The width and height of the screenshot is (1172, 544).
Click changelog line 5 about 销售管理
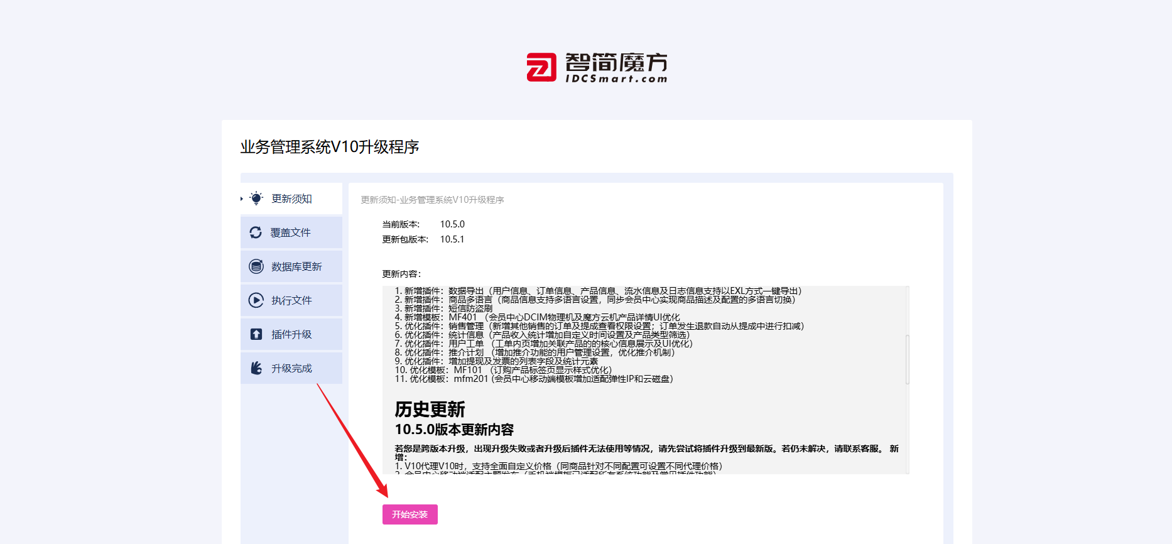click(599, 326)
